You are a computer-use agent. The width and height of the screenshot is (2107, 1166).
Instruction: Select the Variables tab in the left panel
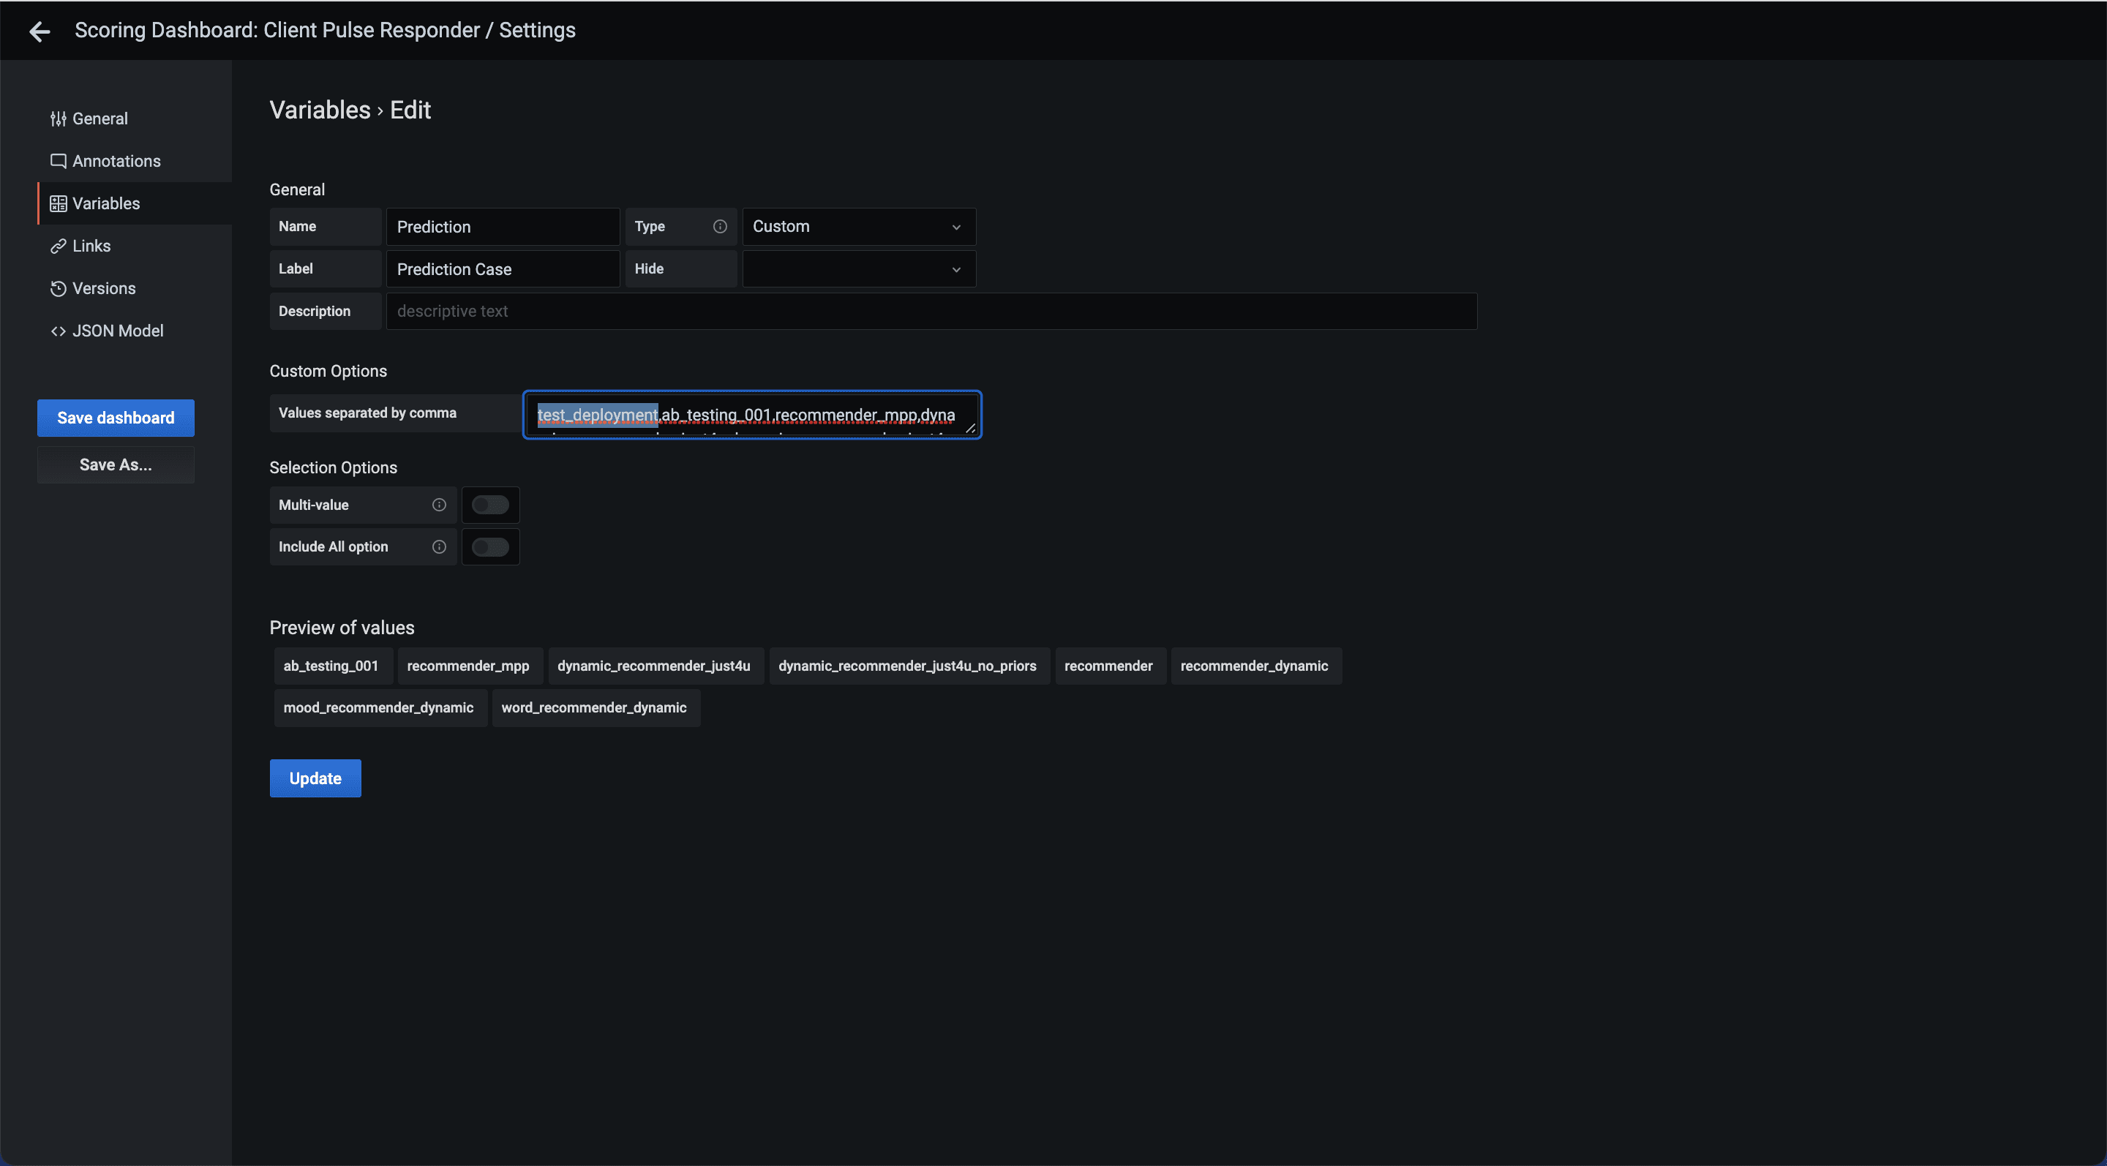click(105, 203)
